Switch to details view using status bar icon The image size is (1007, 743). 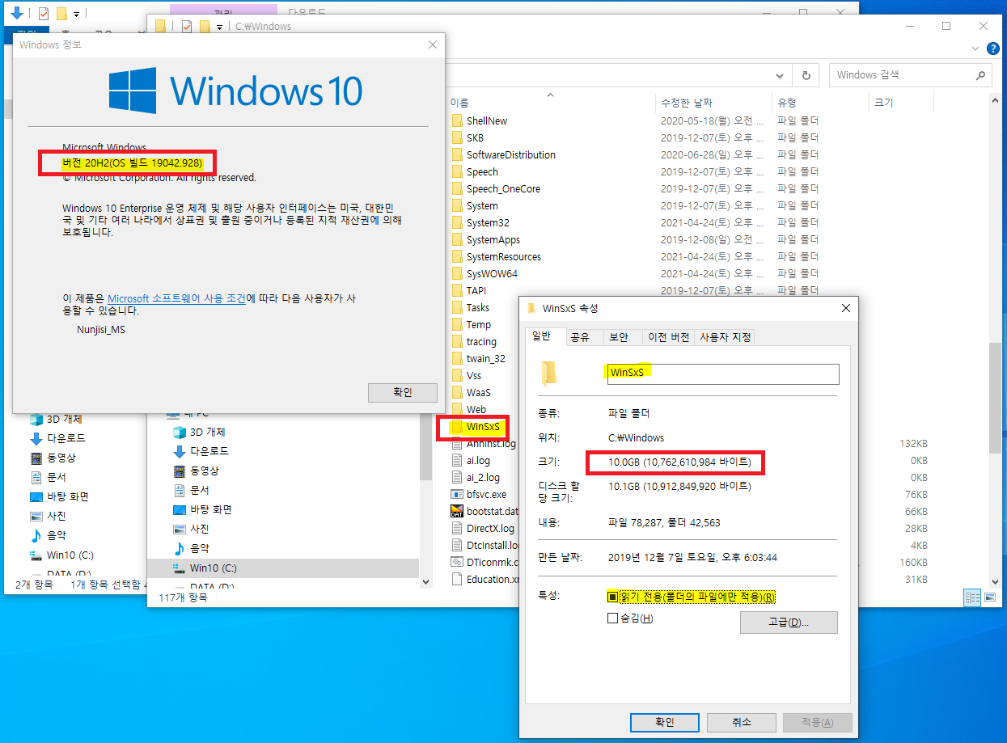[973, 597]
